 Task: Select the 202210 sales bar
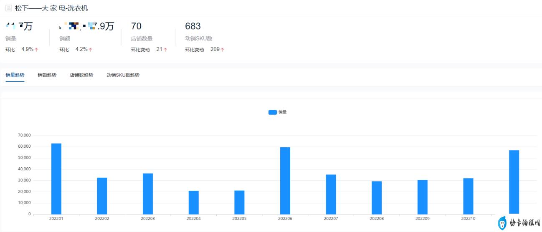pyautogui.click(x=468, y=196)
